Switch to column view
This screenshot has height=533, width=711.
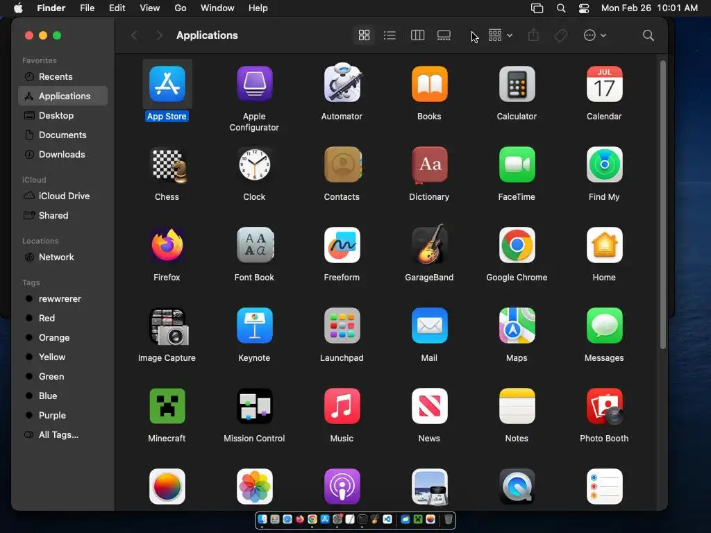point(417,35)
